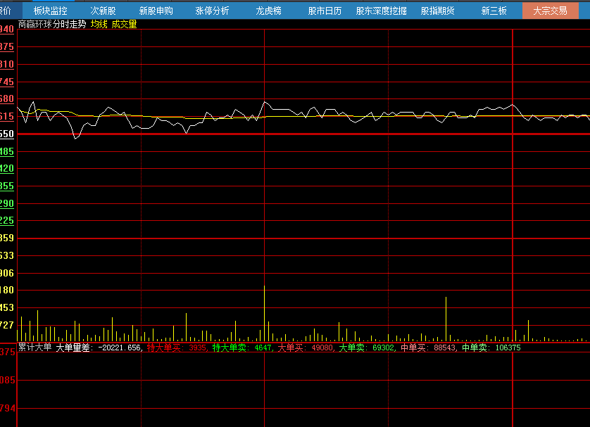The width and height of the screenshot is (590, 427).
Task: Click the 中单买 88543 value
Action: click(x=428, y=348)
